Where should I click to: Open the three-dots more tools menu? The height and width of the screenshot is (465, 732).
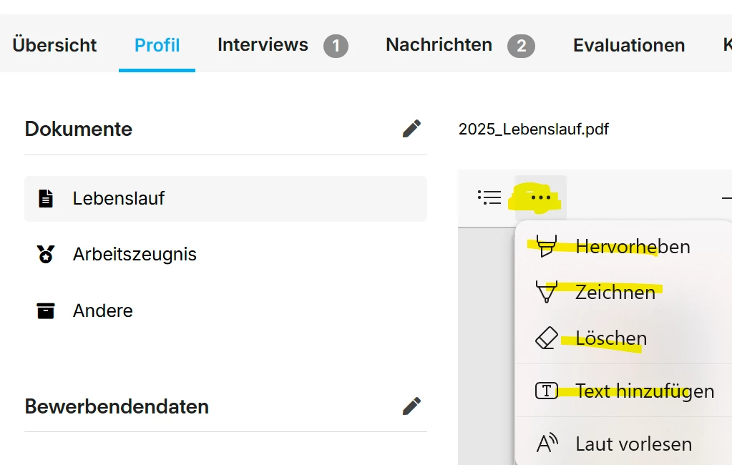tap(541, 197)
